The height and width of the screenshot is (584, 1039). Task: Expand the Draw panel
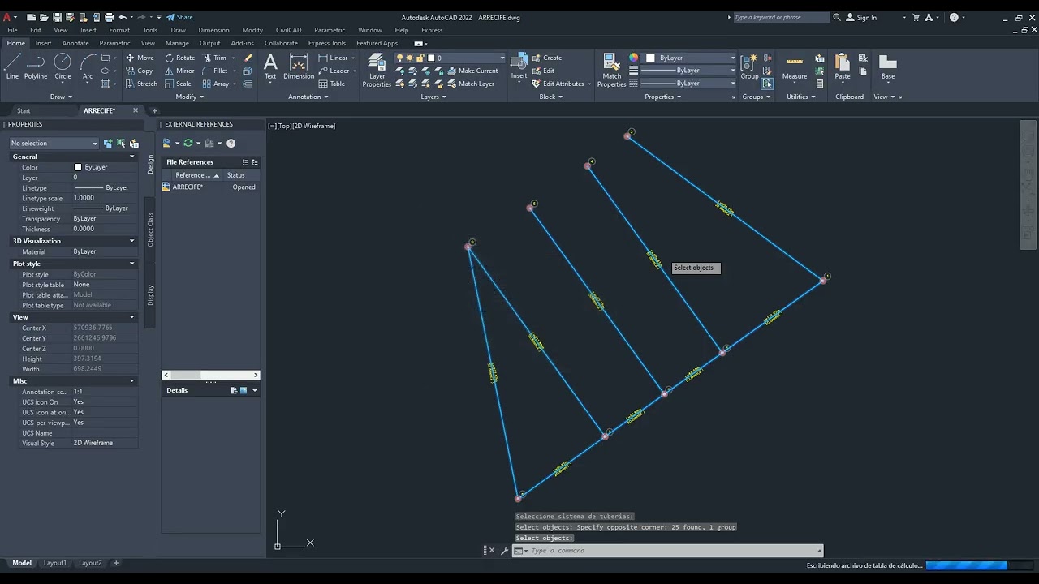point(61,97)
